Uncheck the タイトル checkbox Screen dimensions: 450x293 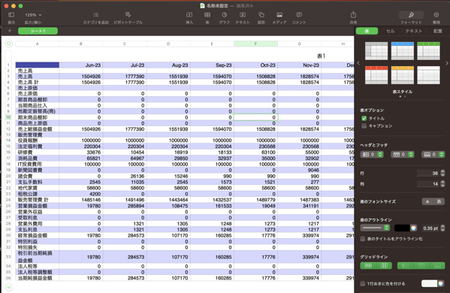[364, 118]
